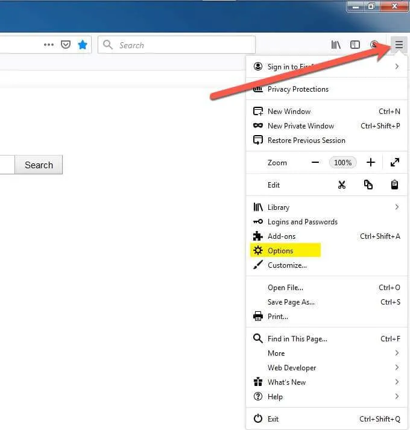This screenshot has width=410, height=430.
Task: Expand the Library submenu
Action: tap(326, 207)
